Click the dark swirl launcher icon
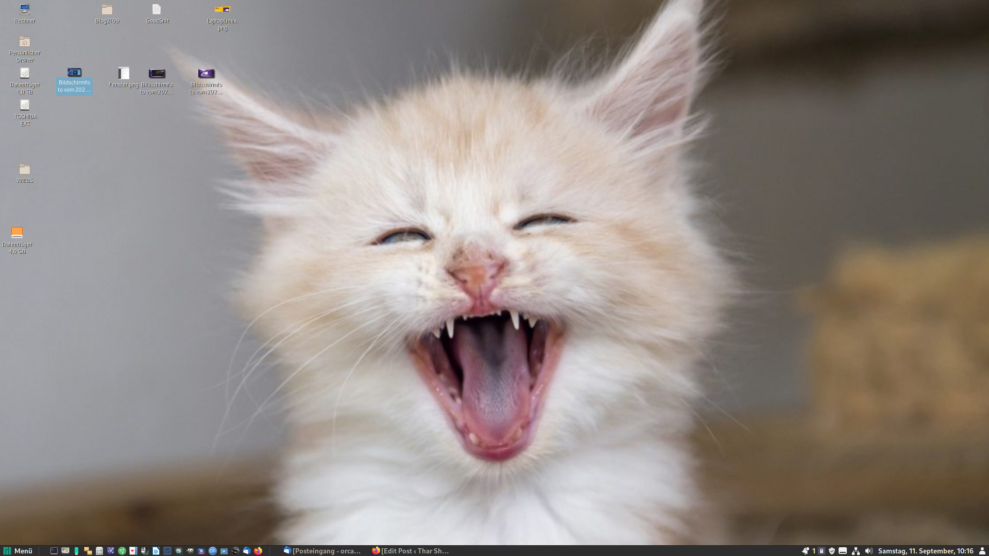Screen dimensions: 989x556 coord(235,551)
